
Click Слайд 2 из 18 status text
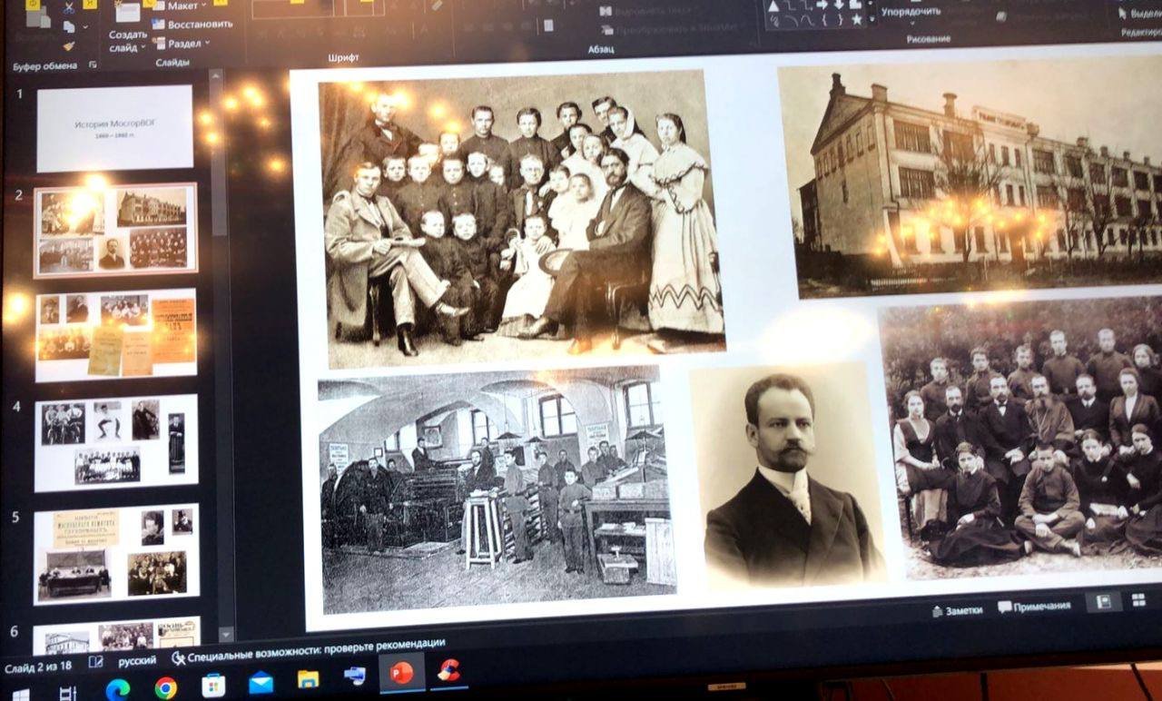(x=38, y=668)
